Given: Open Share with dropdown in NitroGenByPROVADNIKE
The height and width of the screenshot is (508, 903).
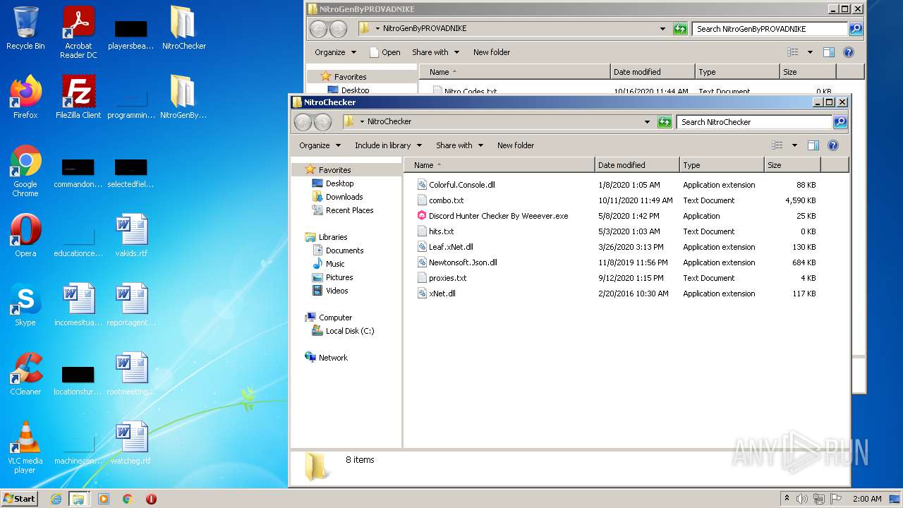Looking at the screenshot, I should (x=435, y=52).
